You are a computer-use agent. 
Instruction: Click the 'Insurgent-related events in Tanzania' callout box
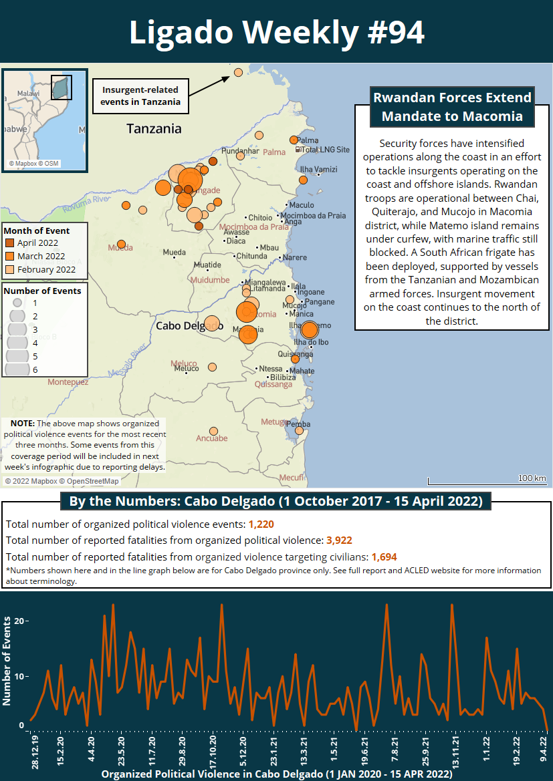pyautogui.click(x=140, y=96)
